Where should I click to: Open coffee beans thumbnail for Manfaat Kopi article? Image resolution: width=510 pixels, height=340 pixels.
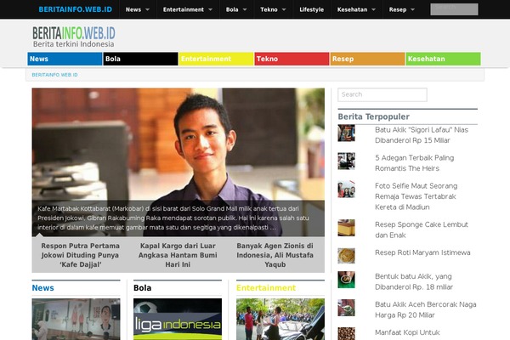(x=346, y=333)
